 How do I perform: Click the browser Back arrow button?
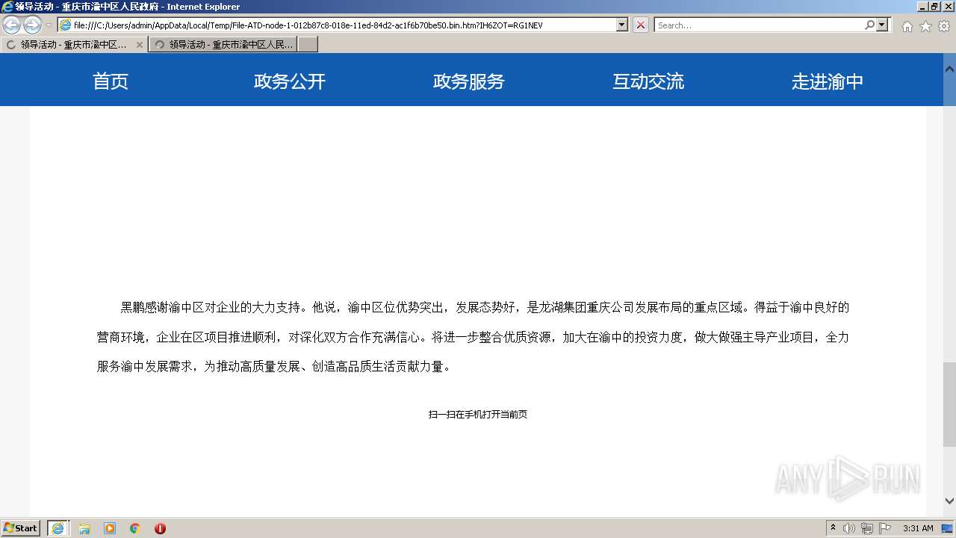(x=11, y=25)
